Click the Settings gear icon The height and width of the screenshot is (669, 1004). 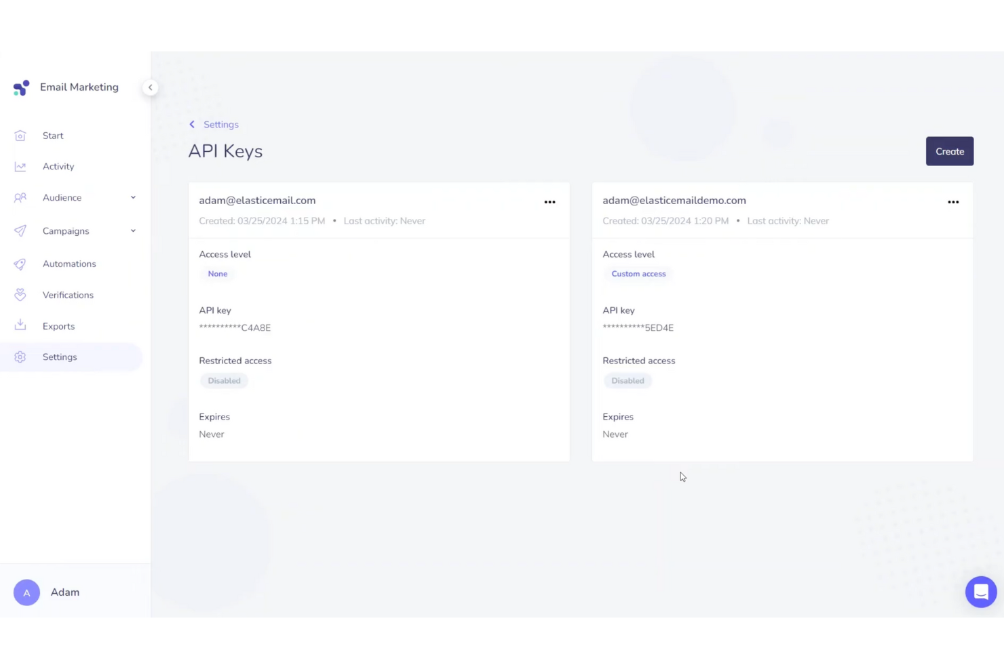coord(20,357)
